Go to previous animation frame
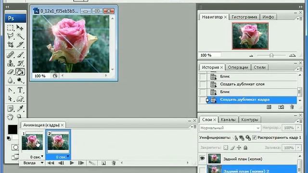The width and height of the screenshot is (308, 173). coord(61,163)
